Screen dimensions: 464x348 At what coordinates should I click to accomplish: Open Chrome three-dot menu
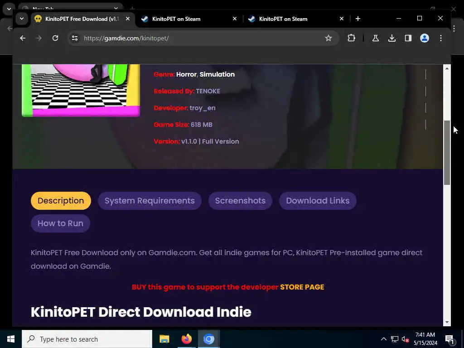click(x=440, y=38)
